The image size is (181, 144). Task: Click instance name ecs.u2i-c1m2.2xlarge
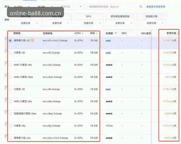coord(55,41)
